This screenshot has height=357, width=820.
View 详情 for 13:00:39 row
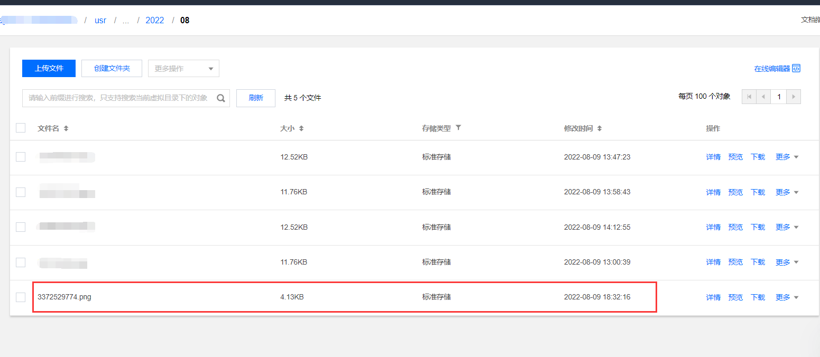pyautogui.click(x=713, y=262)
